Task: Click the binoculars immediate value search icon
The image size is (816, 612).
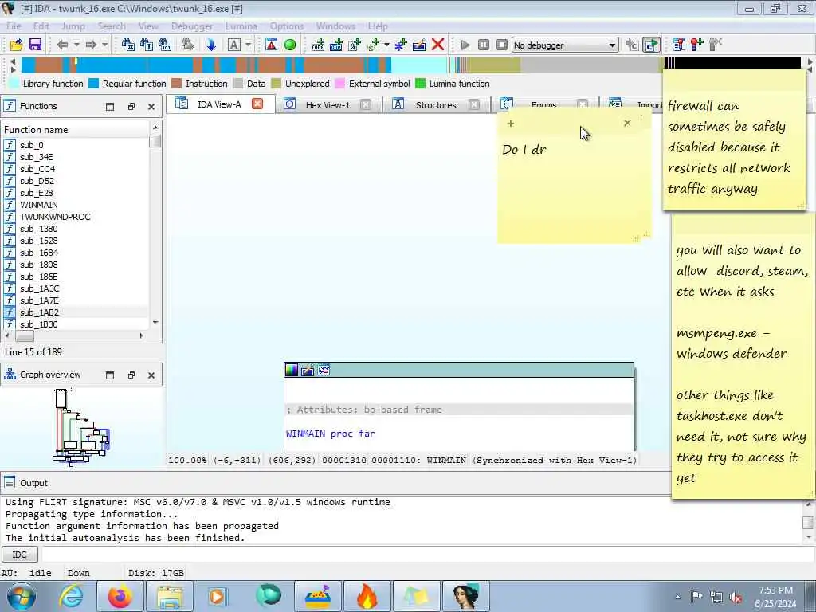Action: [x=128, y=45]
